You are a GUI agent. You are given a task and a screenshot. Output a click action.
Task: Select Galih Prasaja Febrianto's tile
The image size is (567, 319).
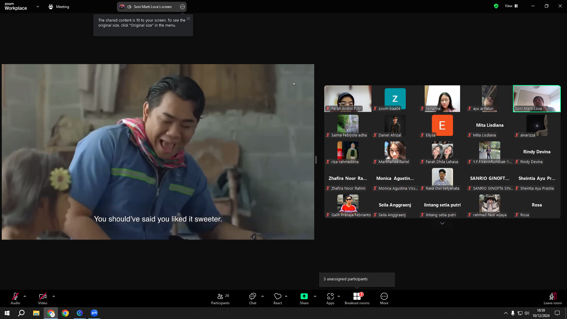pos(348,205)
